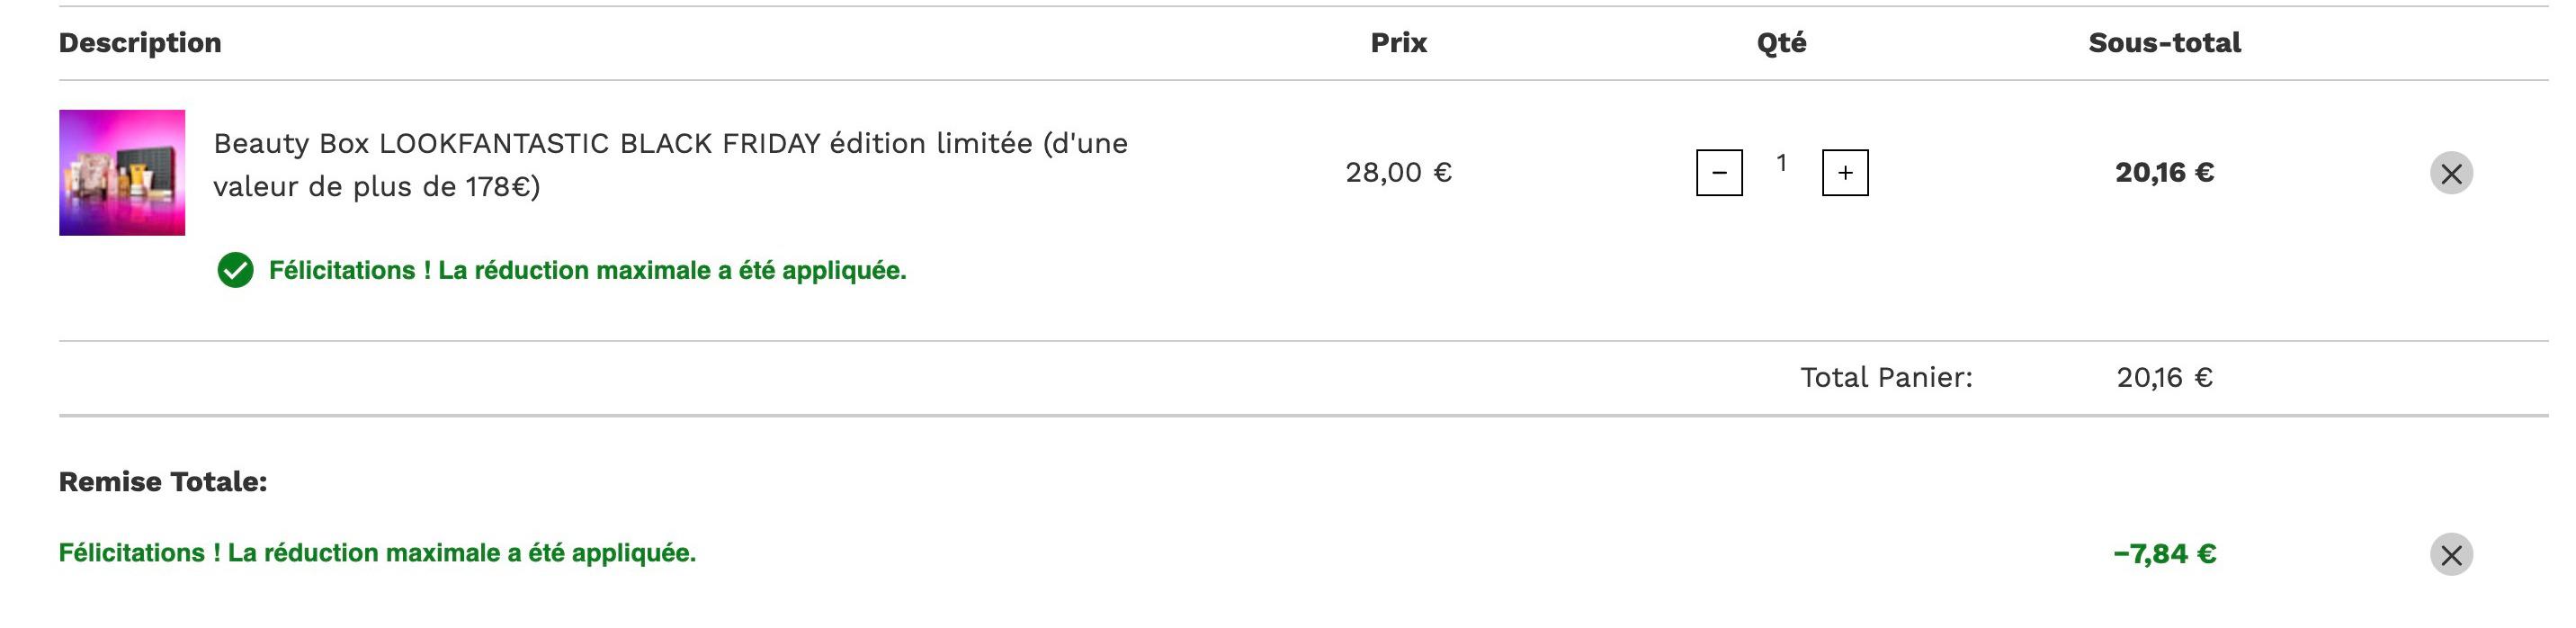Click the Total Panier label

(1886, 378)
